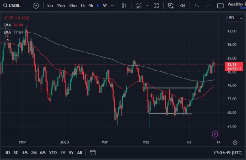Viewport: 246px width, 160px height.
Task: Select the daily D timeframe
Action: click(x=98, y=6)
